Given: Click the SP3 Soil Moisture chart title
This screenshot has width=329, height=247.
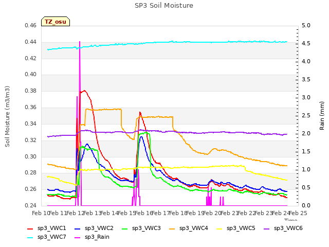Looking at the screenshot, I should tap(164, 6).
